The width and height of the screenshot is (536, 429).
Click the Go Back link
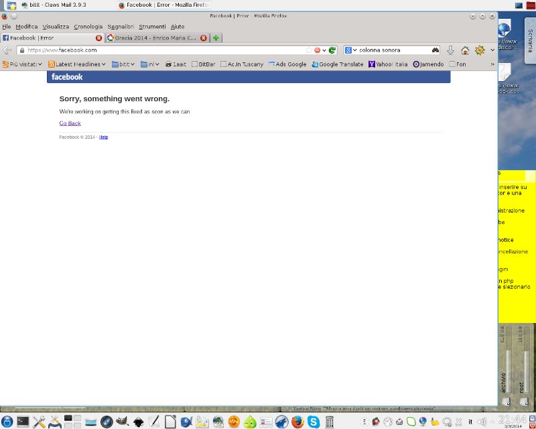(70, 123)
